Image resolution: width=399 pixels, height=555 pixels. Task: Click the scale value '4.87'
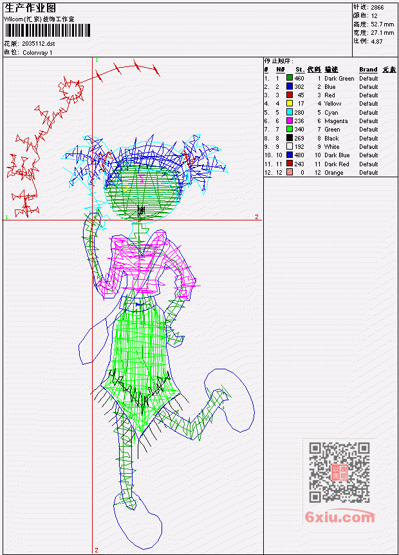376,41
